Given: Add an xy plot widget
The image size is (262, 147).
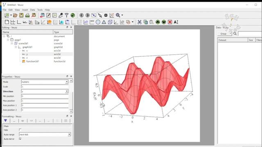Looking at the screenshot, I should (x=31, y=22).
